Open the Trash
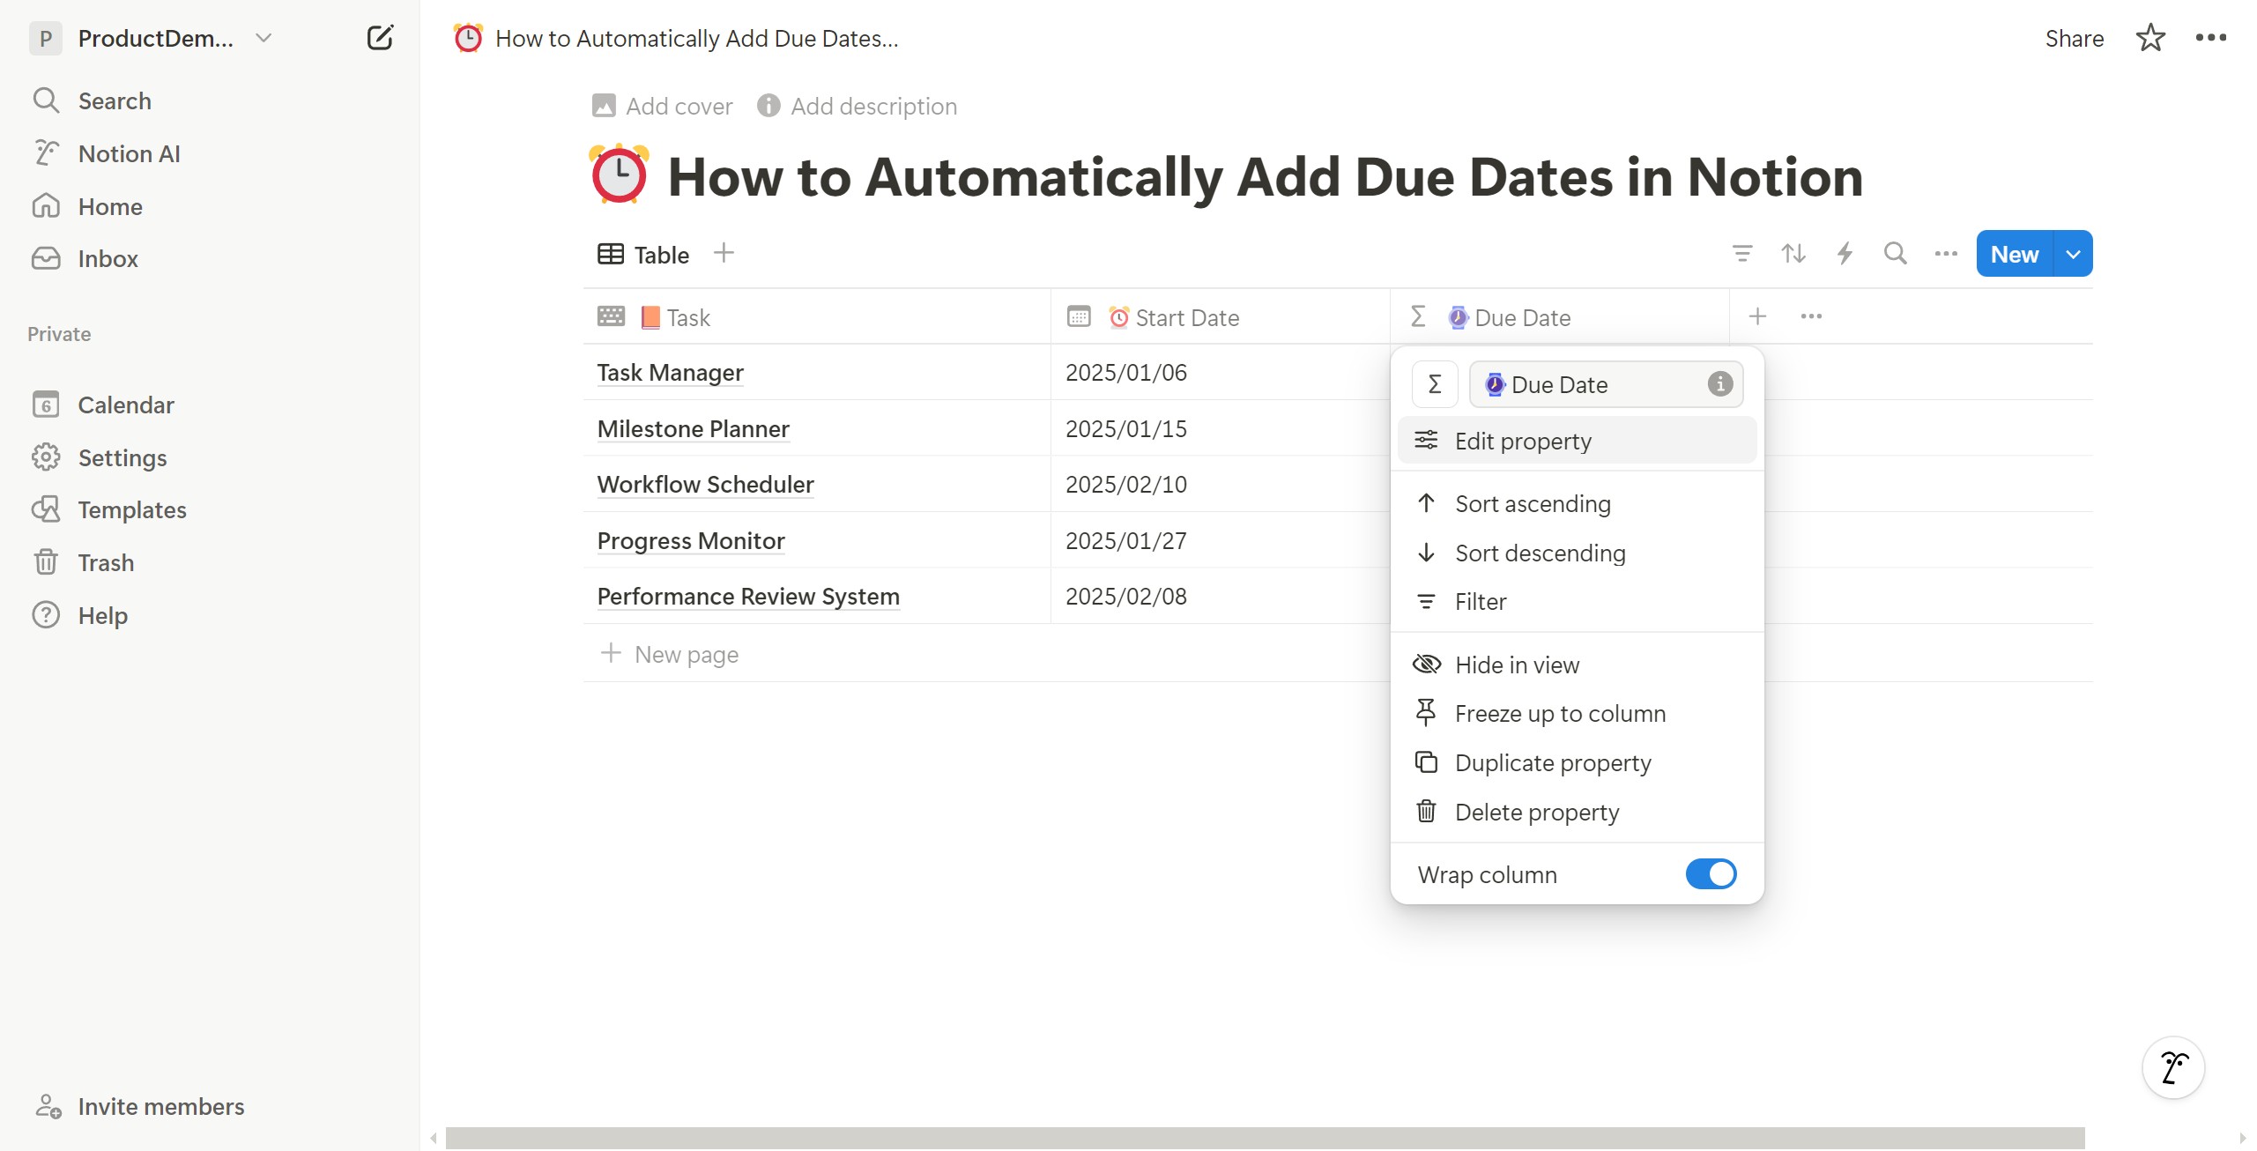This screenshot has height=1151, width=2257. (106, 562)
